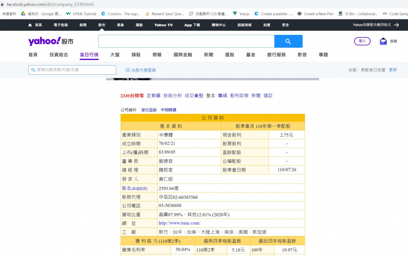Open the 股利政策 link
408x256 pixels.
point(239,95)
